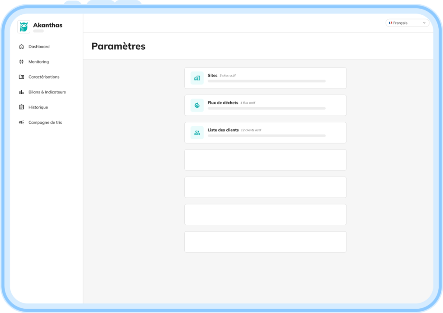Click the '3 sites actif' text
The width and height of the screenshot is (443, 313).
pyautogui.click(x=228, y=76)
